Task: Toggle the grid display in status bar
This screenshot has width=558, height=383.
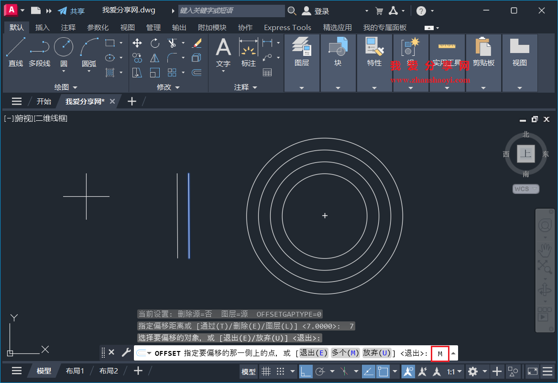Action: click(x=266, y=371)
